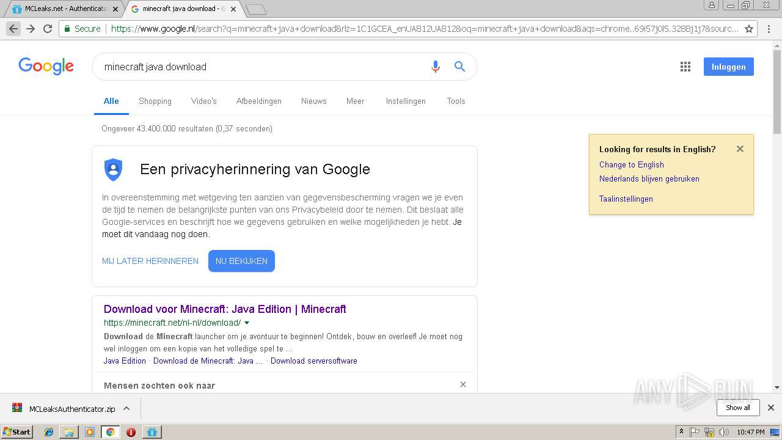
Task: Click the scrollbar down arrow
Action: (777, 387)
